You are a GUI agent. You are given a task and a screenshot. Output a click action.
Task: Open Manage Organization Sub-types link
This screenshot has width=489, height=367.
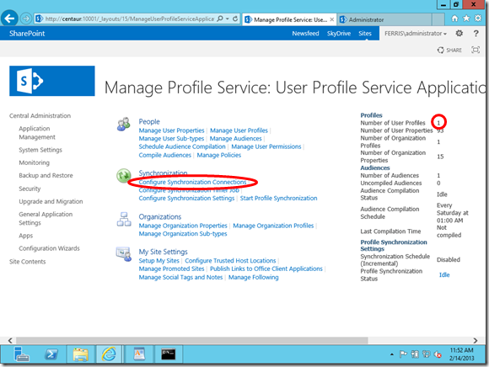tap(183, 234)
